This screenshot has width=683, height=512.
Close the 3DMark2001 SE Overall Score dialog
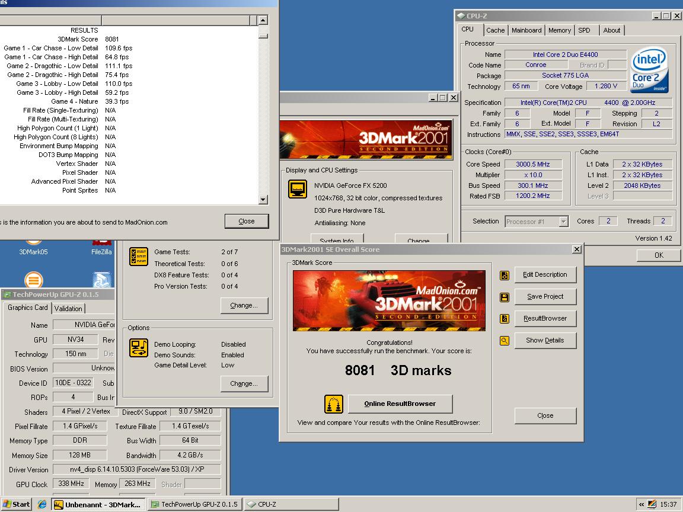point(577,249)
